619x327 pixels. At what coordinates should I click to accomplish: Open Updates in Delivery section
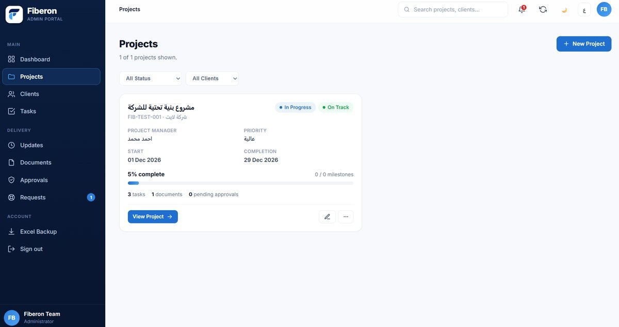(x=51, y=145)
